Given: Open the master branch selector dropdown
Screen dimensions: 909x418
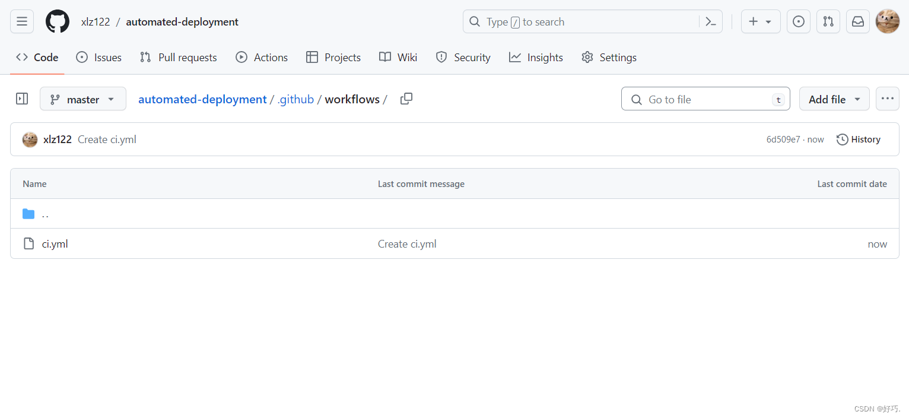Looking at the screenshot, I should tap(83, 99).
